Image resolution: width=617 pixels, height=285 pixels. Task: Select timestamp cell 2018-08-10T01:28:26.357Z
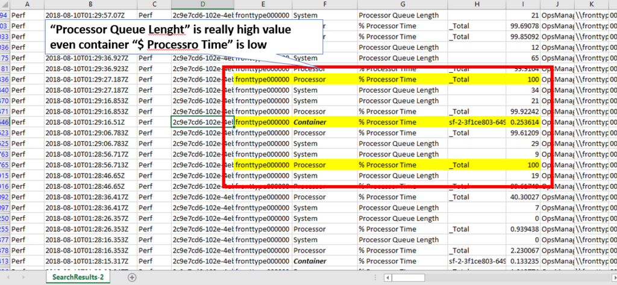click(x=91, y=218)
